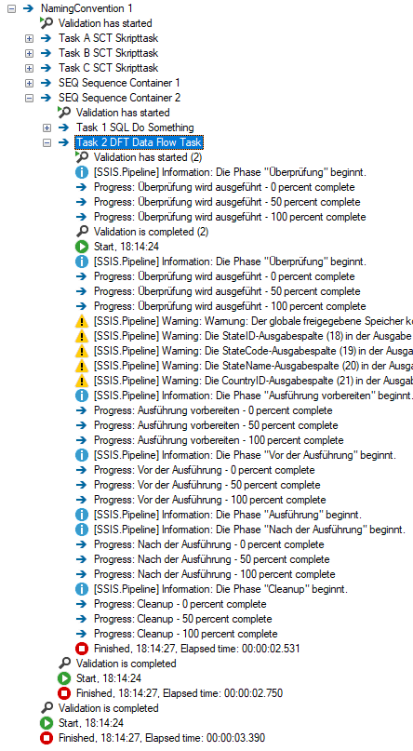Select 'Progress: Cleanup - 50 percent complete' row

(183, 619)
